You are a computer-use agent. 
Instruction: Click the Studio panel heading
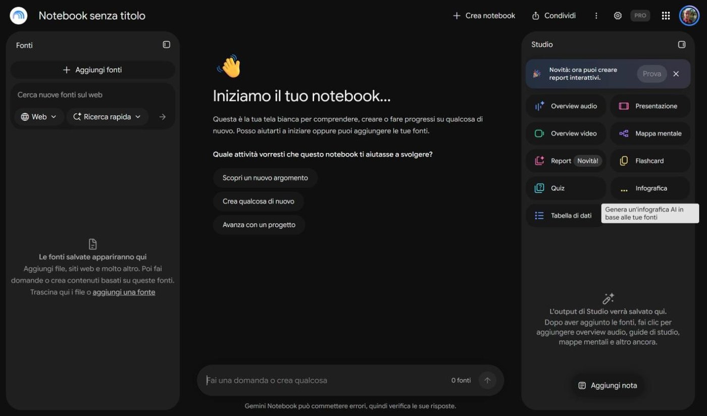(x=542, y=44)
